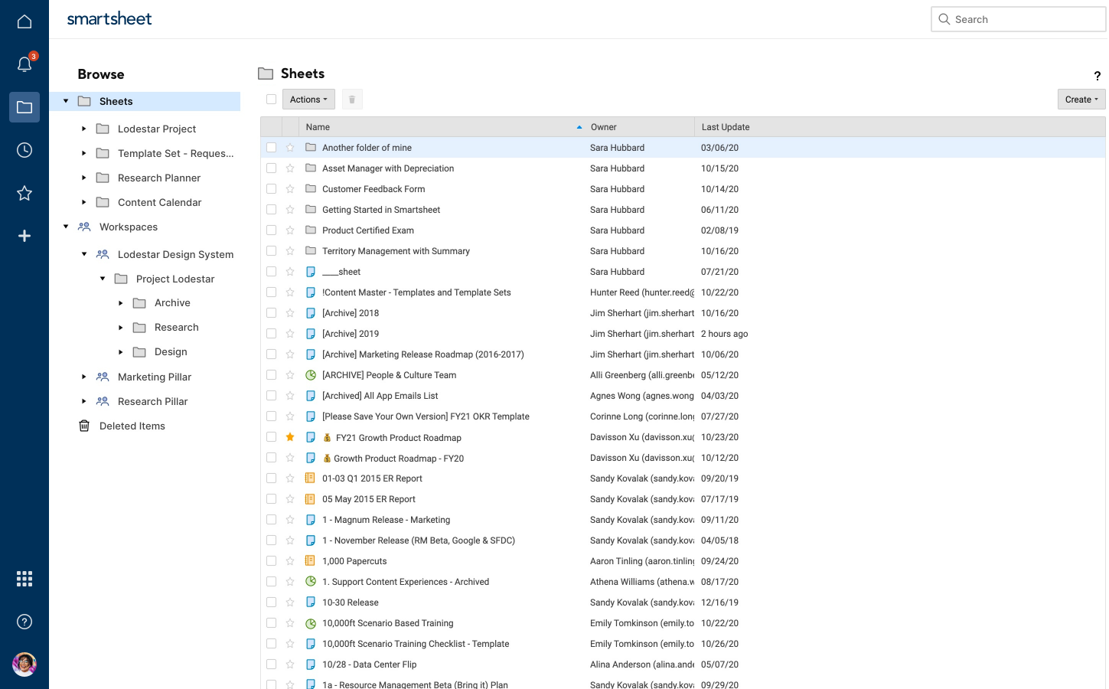Click the report icon for 01-03 Q1 2015 ER Report

[x=311, y=478]
